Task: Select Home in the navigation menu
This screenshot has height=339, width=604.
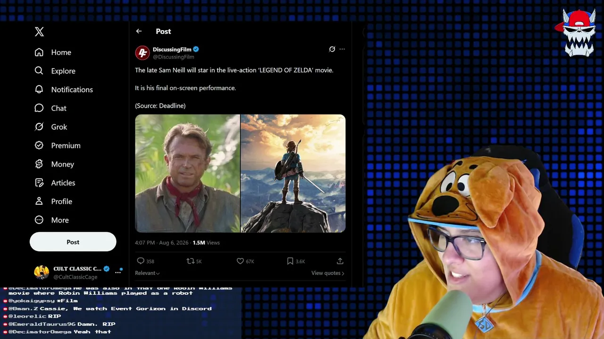Action: (x=61, y=52)
